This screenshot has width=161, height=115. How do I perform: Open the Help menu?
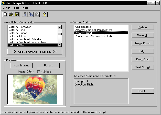[x=25, y=8]
